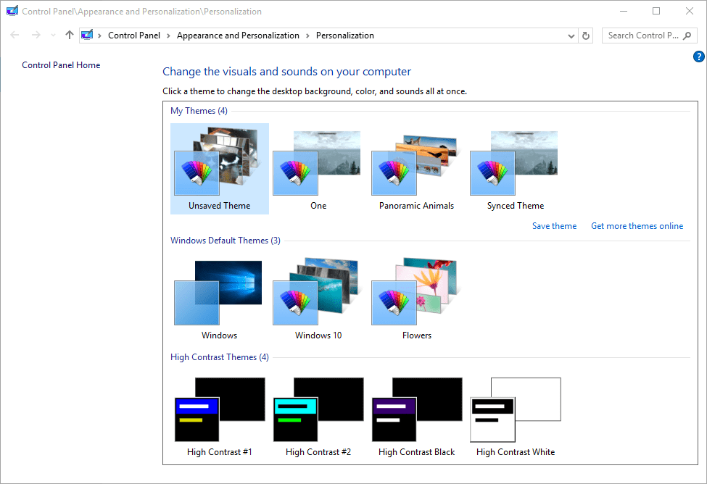Navigate to Control Panel breadcrumb
The image size is (707, 484).
coord(134,36)
